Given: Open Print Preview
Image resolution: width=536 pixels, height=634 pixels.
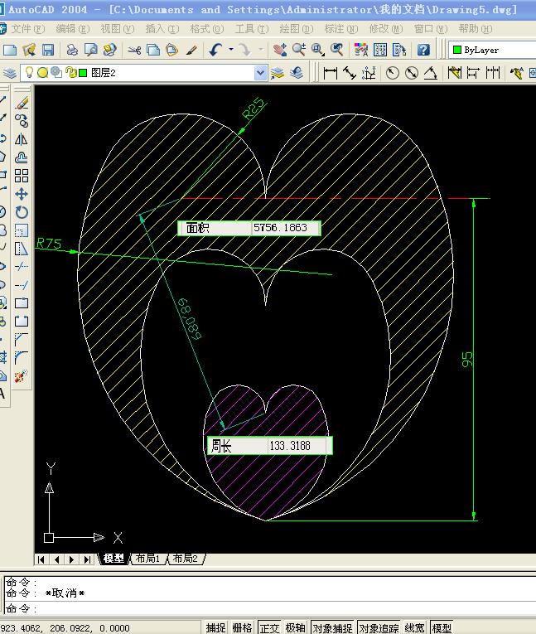Looking at the screenshot, I should pyautogui.click(x=91, y=50).
